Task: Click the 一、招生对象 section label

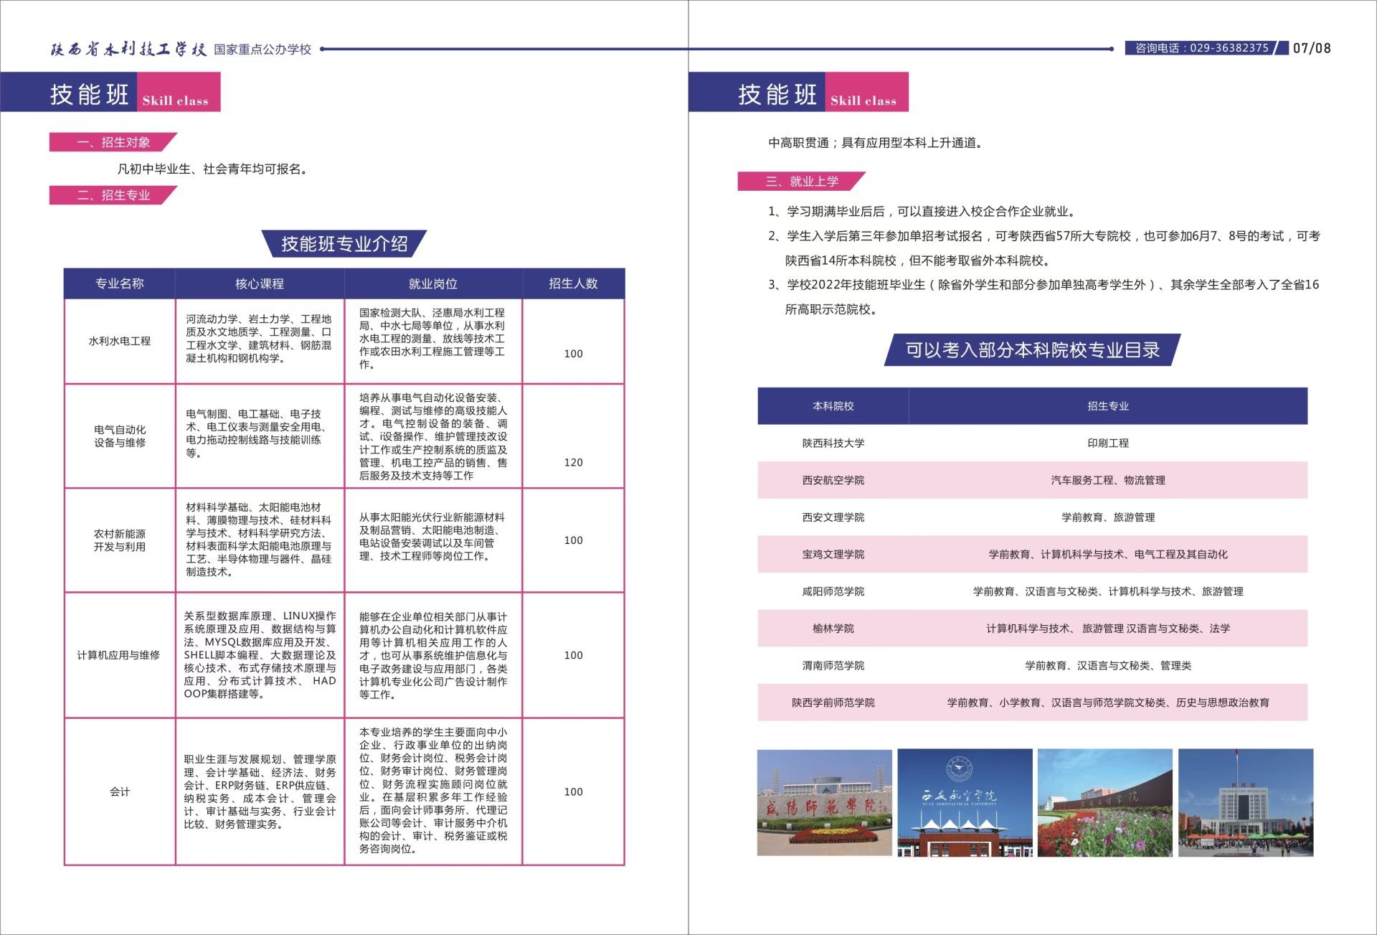Action: [113, 142]
